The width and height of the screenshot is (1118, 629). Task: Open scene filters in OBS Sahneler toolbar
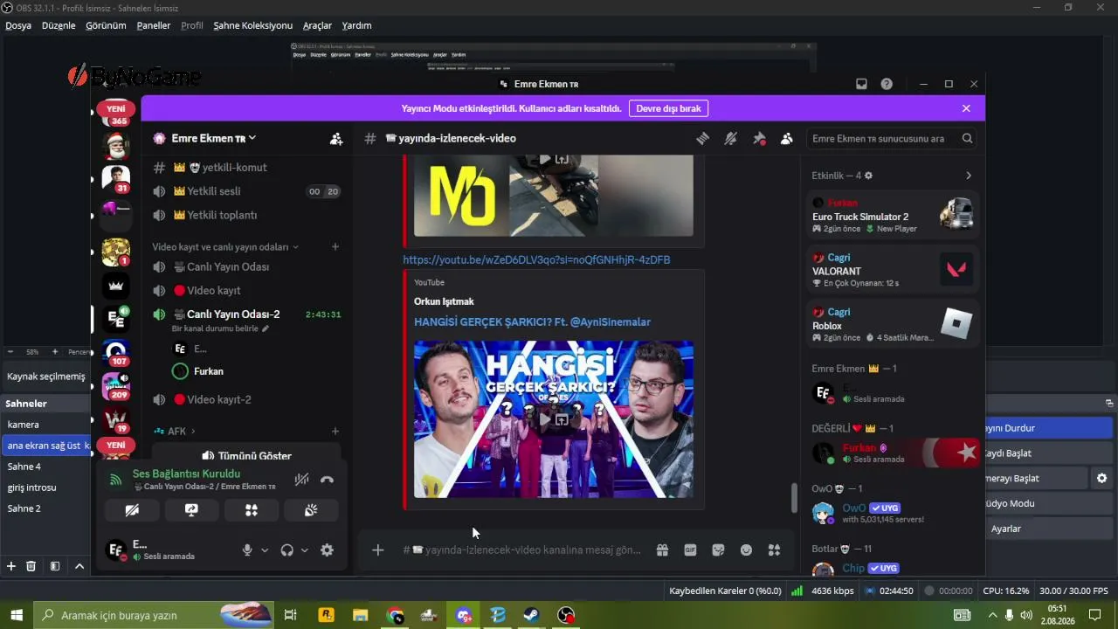point(55,566)
